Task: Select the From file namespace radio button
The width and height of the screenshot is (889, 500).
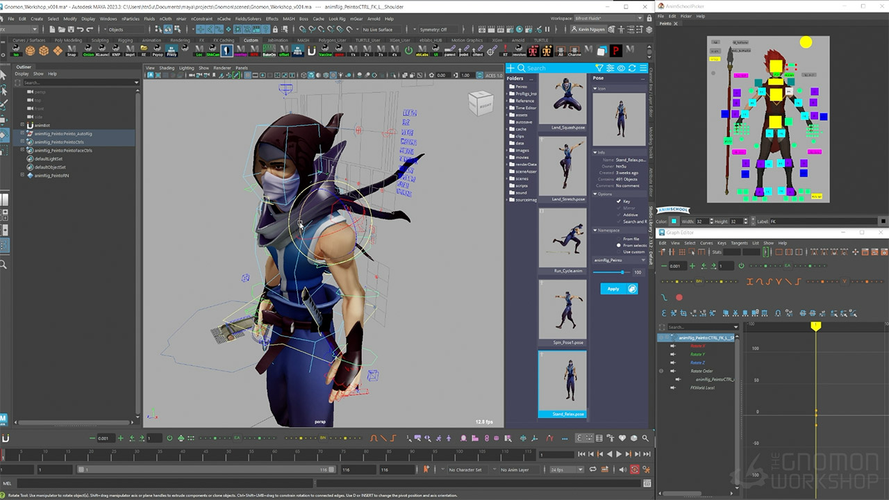Action: click(x=619, y=239)
